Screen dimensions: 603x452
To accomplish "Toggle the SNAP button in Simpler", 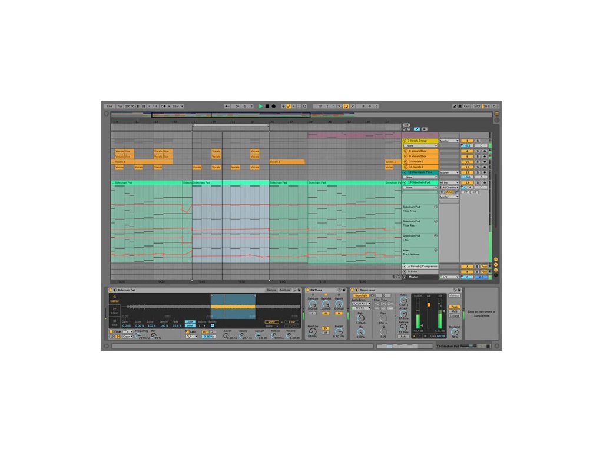I will (x=190, y=326).
